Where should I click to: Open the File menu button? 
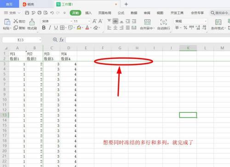[x=12, y=13]
